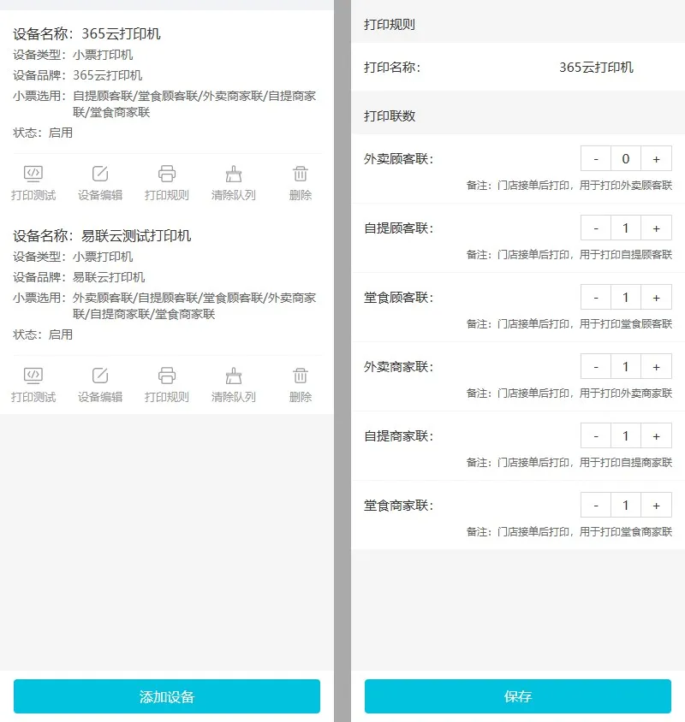The width and height of the screenshot is (685, 722).
Task: Delete the 易联云测试打印机 device
Action: point(300,385)
